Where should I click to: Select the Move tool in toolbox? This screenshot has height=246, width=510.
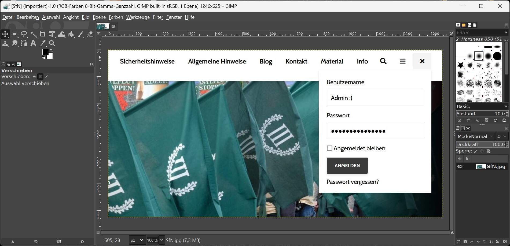pyautogui.click(x=5, y=34)
